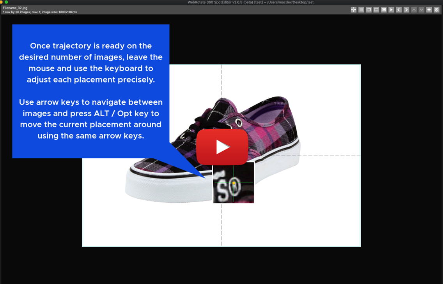Click the blue tutorial tooltip box
Screen dimensions: 443x284
coord(90,91)
